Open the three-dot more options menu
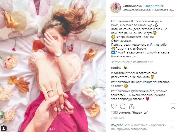Image resolution: width=176 pixels, height=132 pixels. [172, 127]
